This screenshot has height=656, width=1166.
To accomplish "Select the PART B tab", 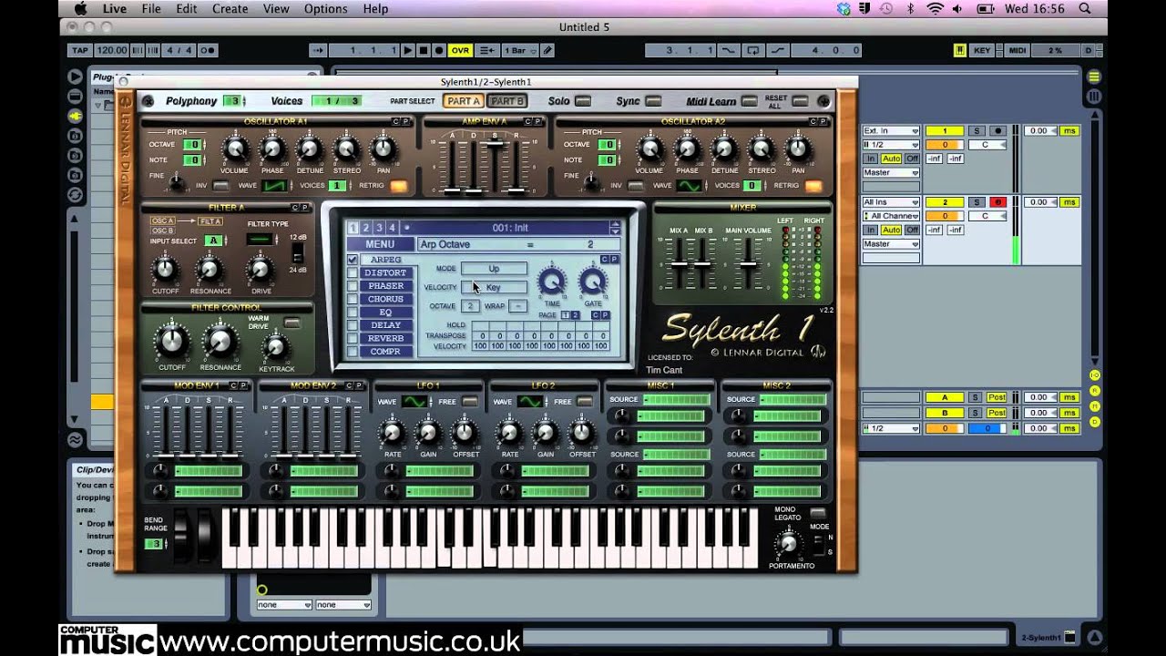I will coord(506,101).
